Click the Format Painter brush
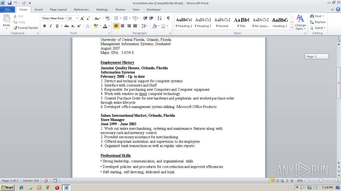341x191 pixels. (26, 28)
